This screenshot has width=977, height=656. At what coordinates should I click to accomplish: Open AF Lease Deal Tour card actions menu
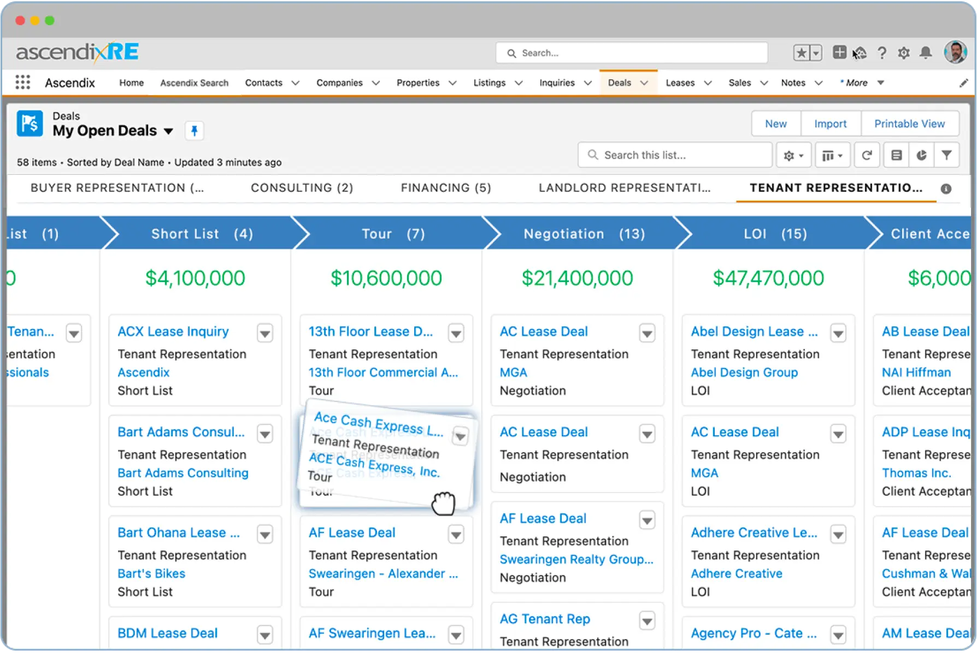[456, 535]
